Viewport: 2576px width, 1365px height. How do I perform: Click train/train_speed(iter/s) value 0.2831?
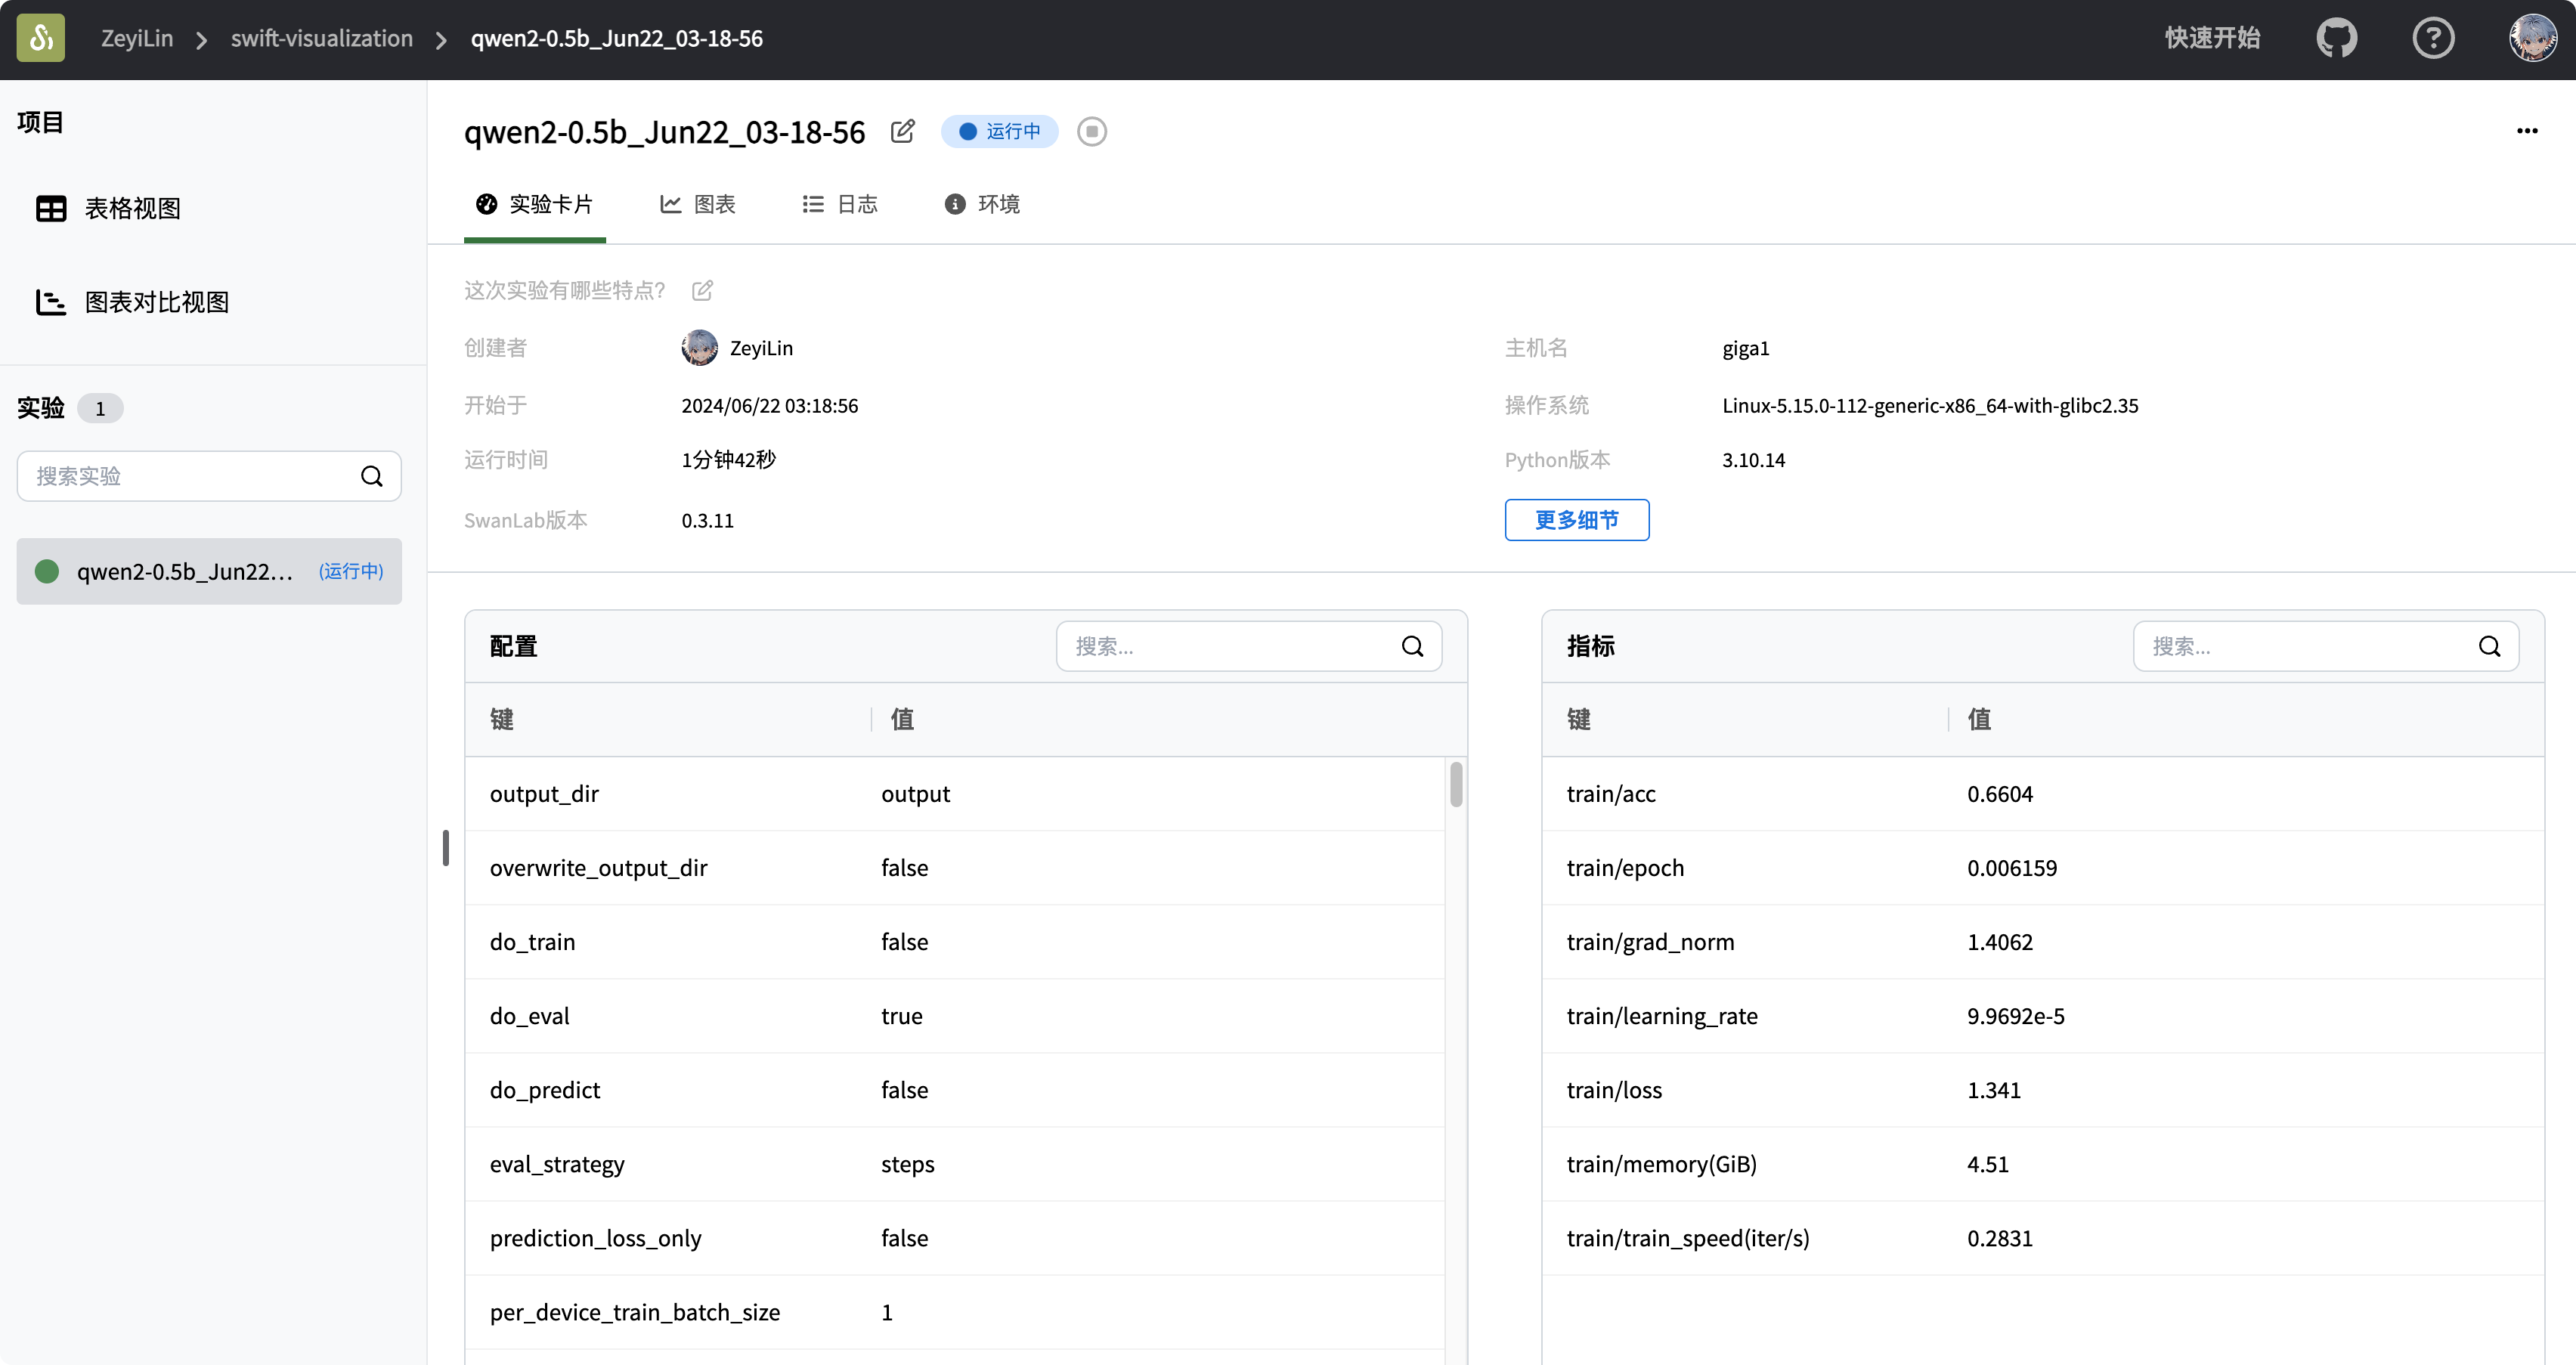click(x=2000, y=1238)
